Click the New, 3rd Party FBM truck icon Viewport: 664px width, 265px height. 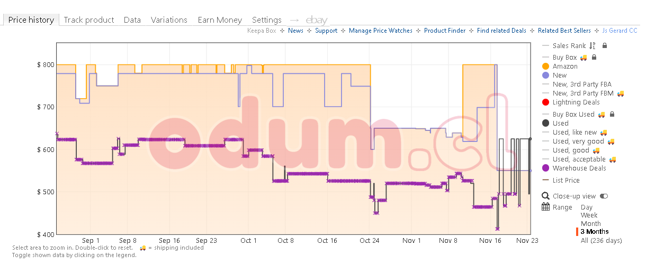click(x=620, y=93)
